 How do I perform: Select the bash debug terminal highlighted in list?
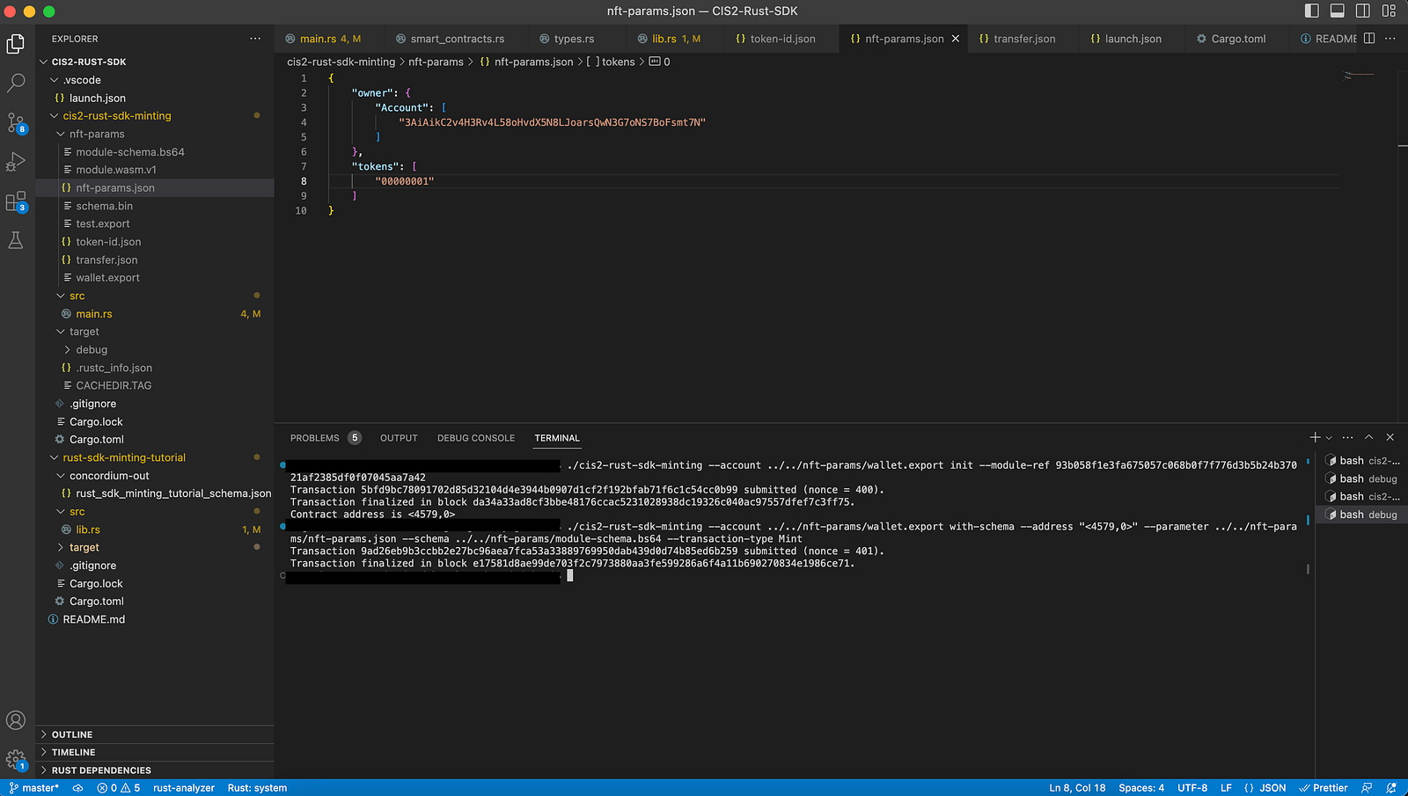pos(1362,515)
